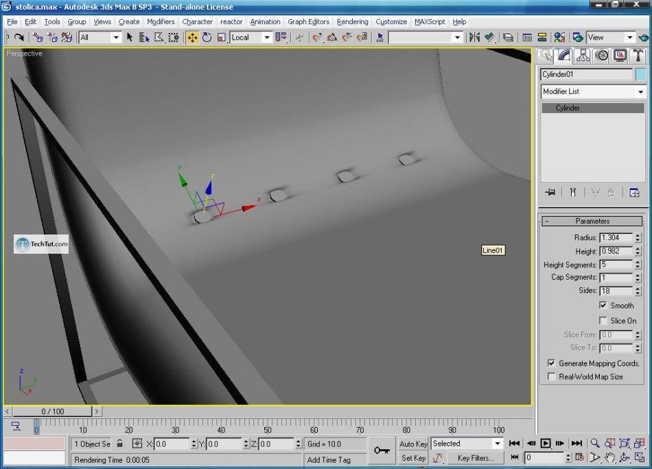Jump to the end frame
The width and height of the screenshot is (652, 469).
tap(577, 443)
